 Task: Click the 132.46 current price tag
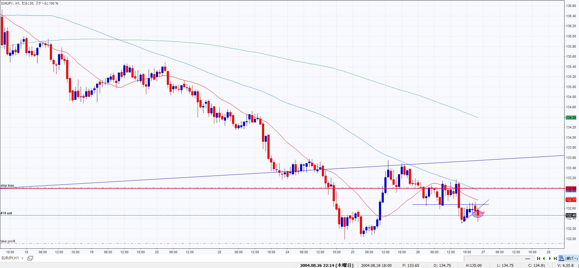(571, 215)
